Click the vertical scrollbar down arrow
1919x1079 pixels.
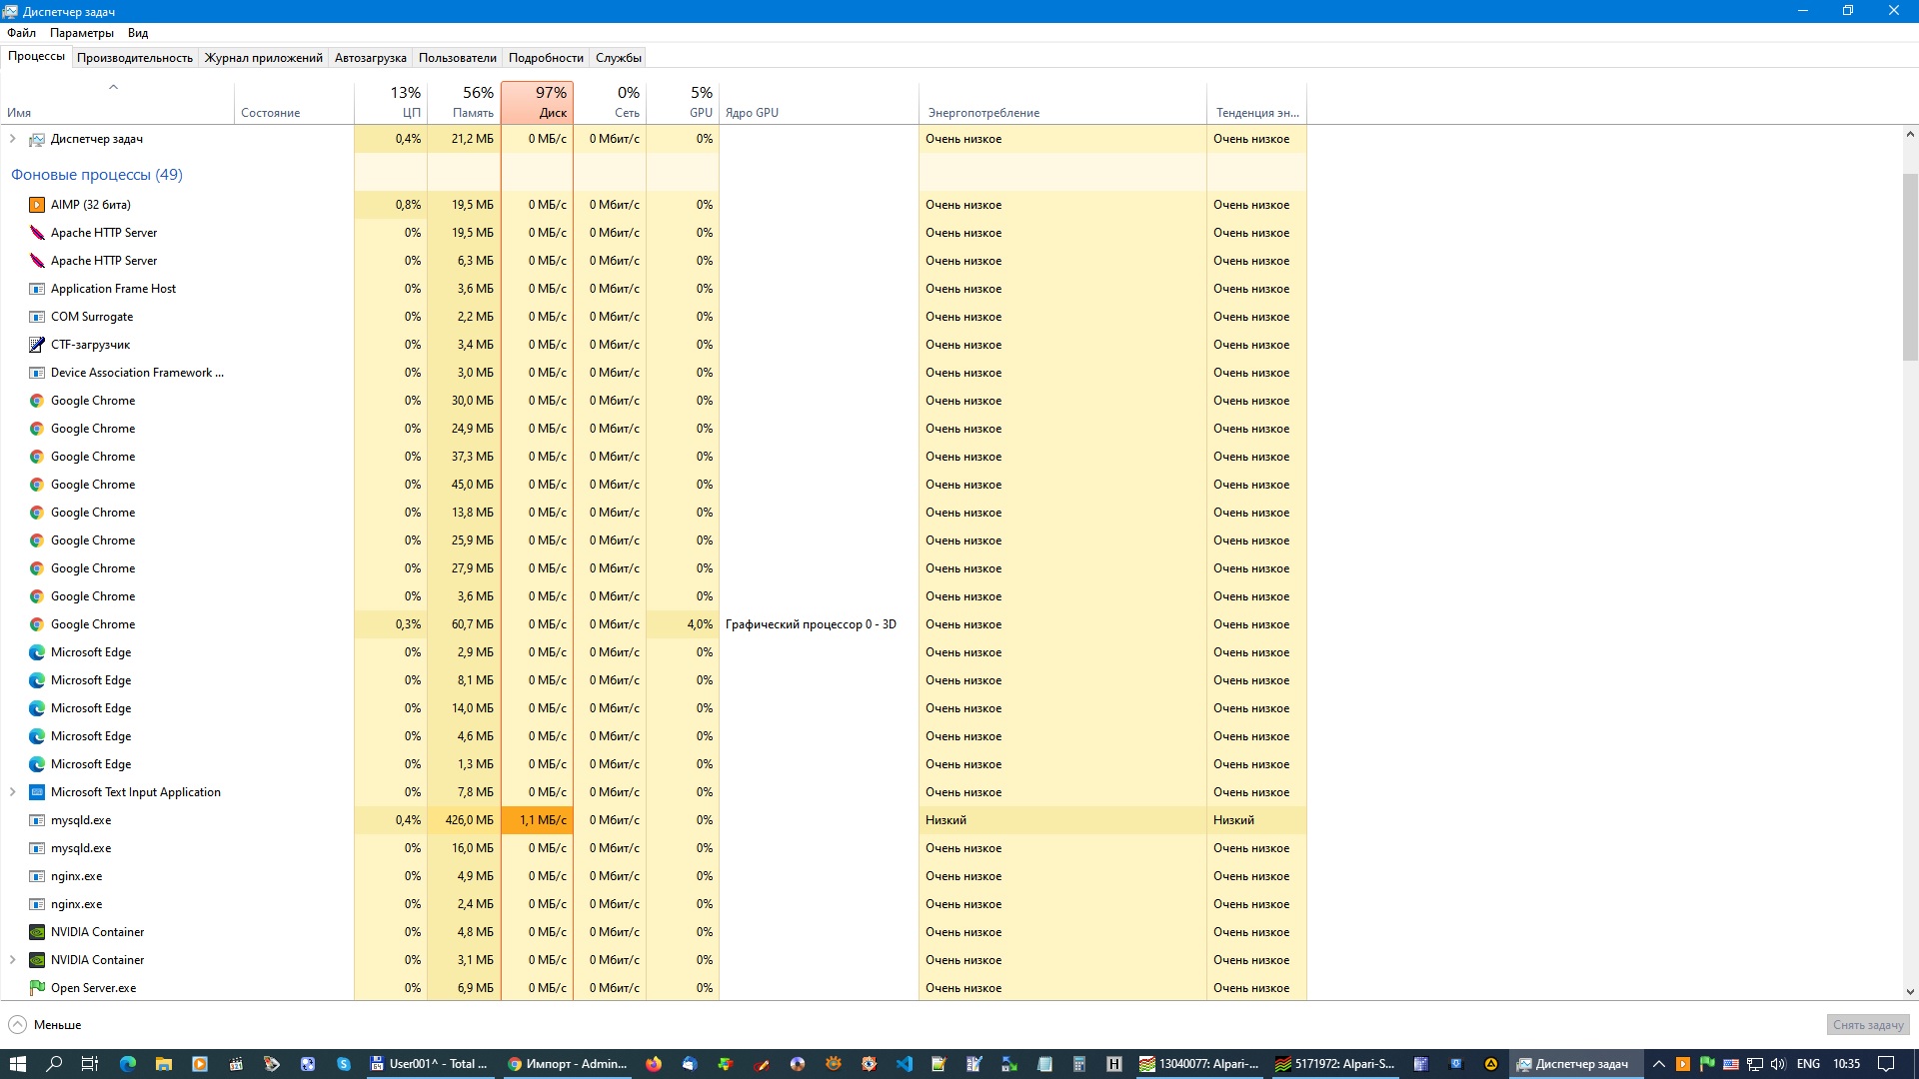(x=1910, y=992)
